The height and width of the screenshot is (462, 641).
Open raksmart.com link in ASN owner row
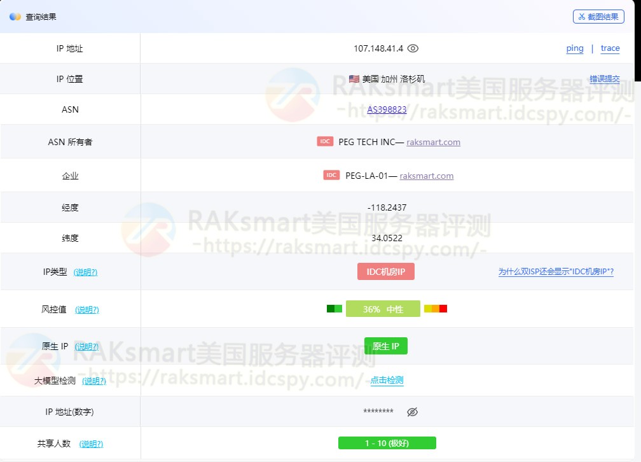click(x=433, y=142)
